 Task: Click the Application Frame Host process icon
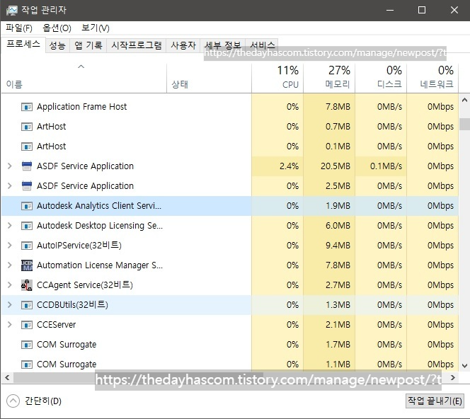tap(27, 107)
